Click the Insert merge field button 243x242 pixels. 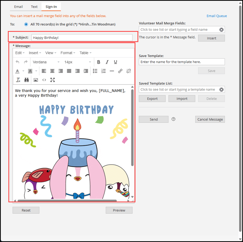click(211, 38)
